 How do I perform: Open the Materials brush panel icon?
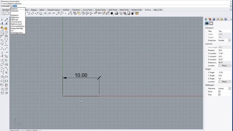(x=218, y=19)
